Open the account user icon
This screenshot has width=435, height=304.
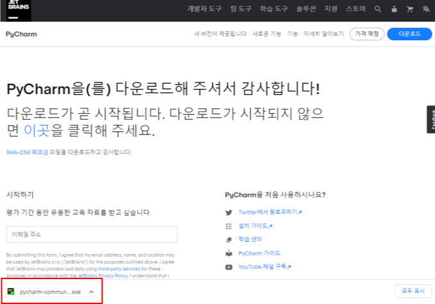[394, 9]
